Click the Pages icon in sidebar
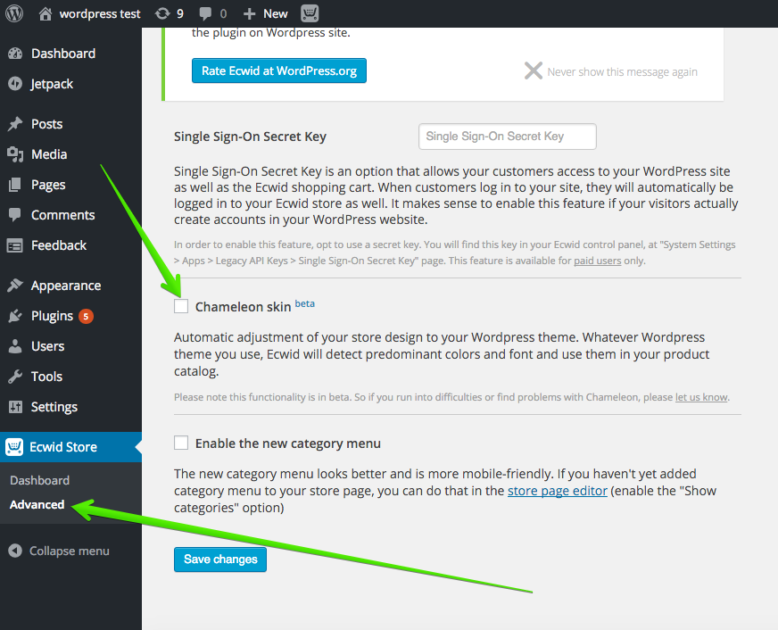This screenshot has height=630, width=778. point(15,185)
